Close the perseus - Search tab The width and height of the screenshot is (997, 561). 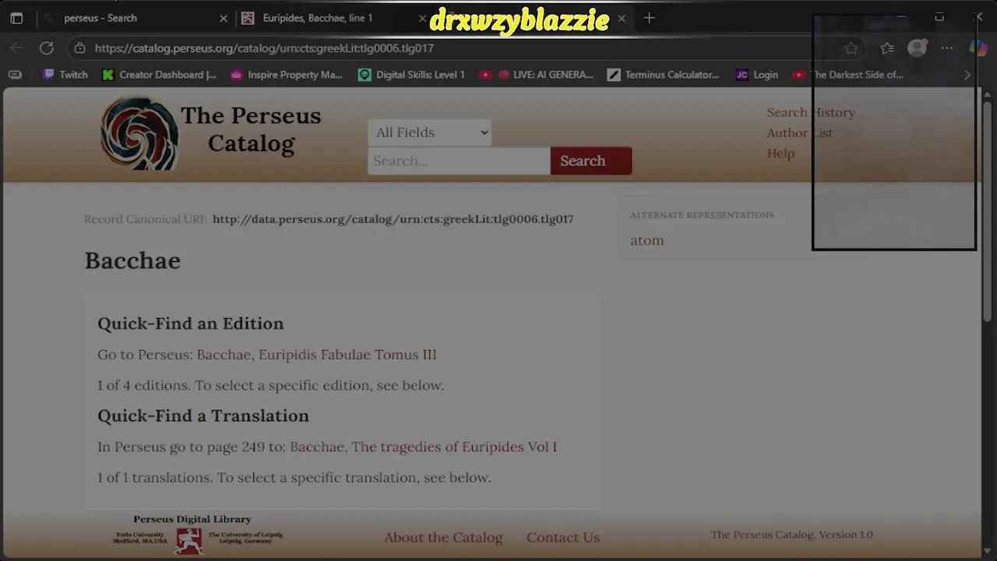pyautogui.click(x=224, y=18)
